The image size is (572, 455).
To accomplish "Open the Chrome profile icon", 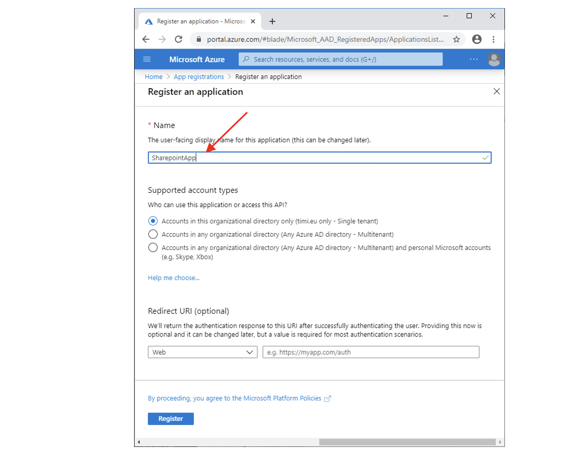I will [x=477, y=39].
